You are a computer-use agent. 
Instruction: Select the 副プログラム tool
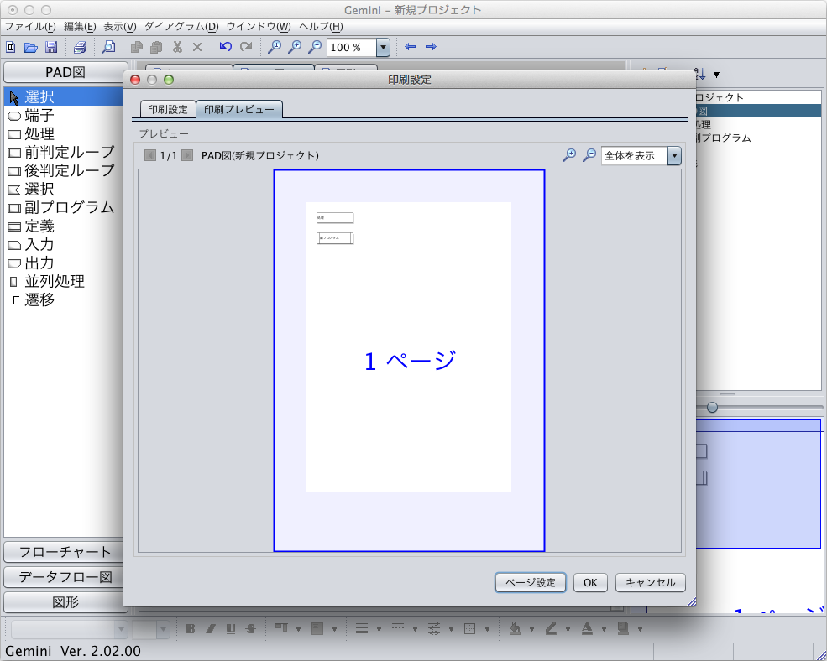coord(63,208)
